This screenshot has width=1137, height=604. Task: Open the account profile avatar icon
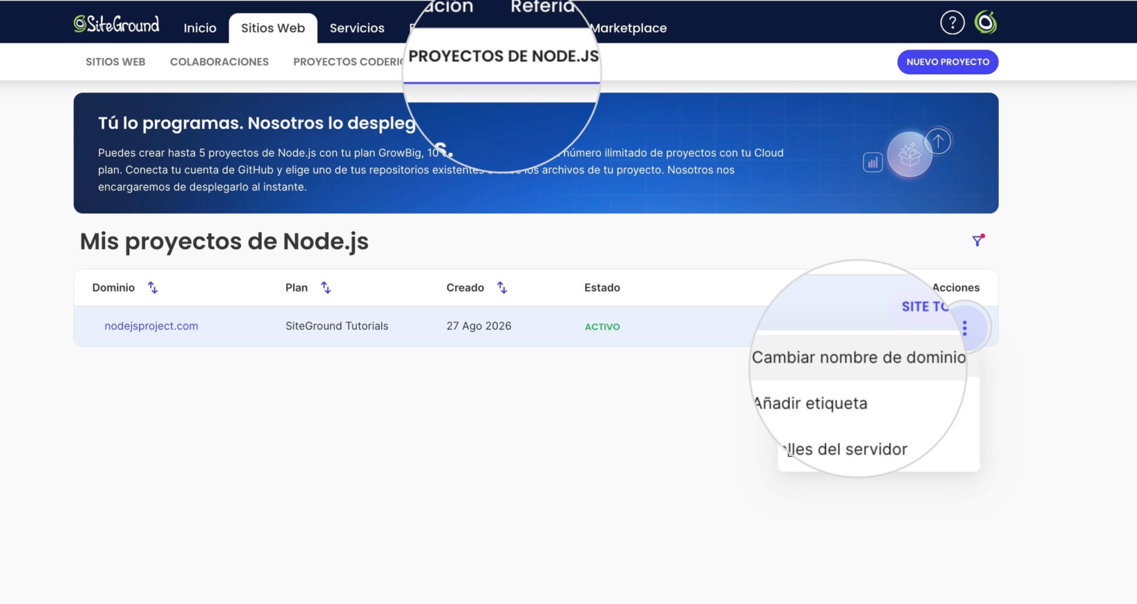[x=986, y=23]
